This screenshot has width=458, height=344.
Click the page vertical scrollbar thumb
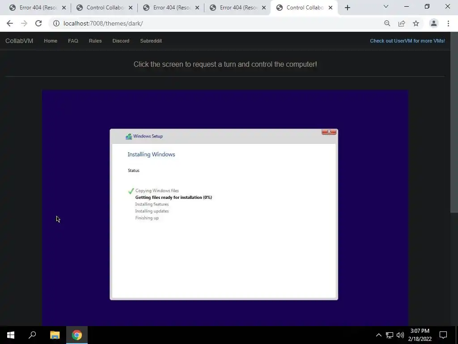coord(454,122)
